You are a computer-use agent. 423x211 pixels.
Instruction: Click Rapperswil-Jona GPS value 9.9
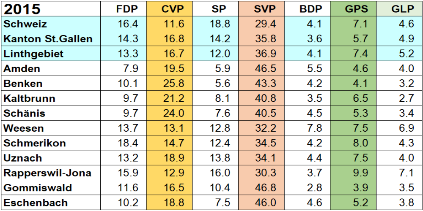pyautogui.click(x=360, y=173)
